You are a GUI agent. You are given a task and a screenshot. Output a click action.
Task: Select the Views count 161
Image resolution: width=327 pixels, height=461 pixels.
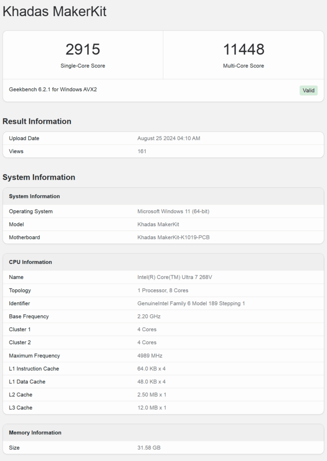[142, 151]
